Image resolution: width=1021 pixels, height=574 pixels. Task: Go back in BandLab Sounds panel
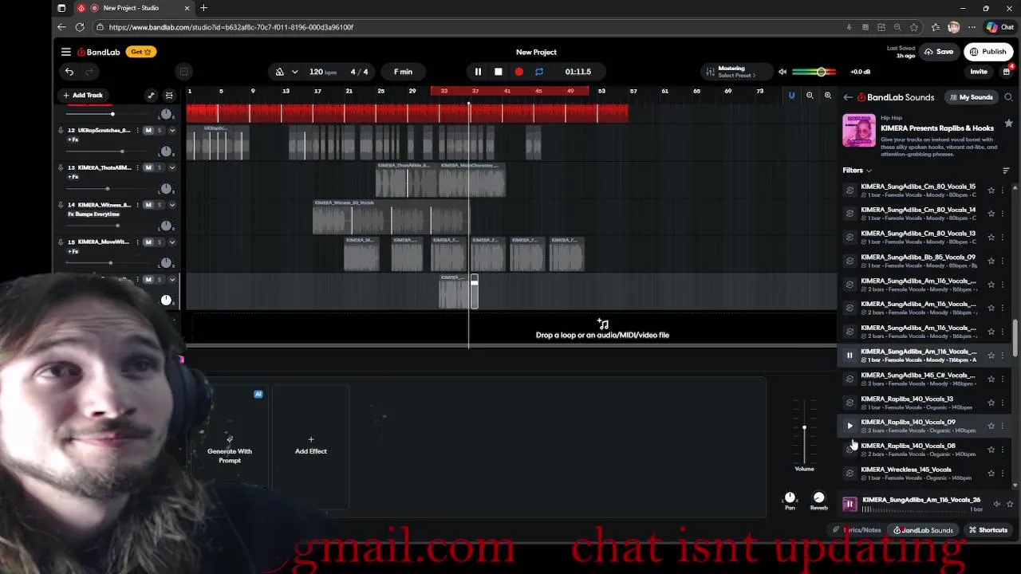[848, 97]
